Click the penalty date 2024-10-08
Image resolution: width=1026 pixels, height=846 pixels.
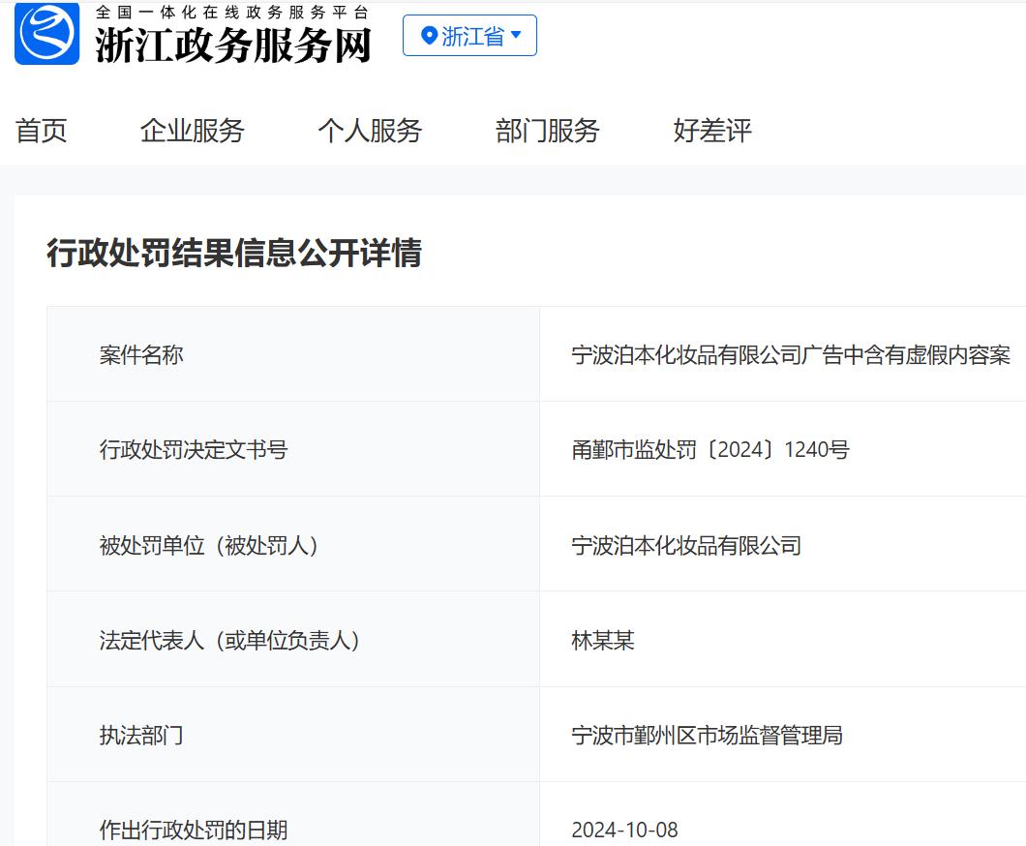(624, 830)
